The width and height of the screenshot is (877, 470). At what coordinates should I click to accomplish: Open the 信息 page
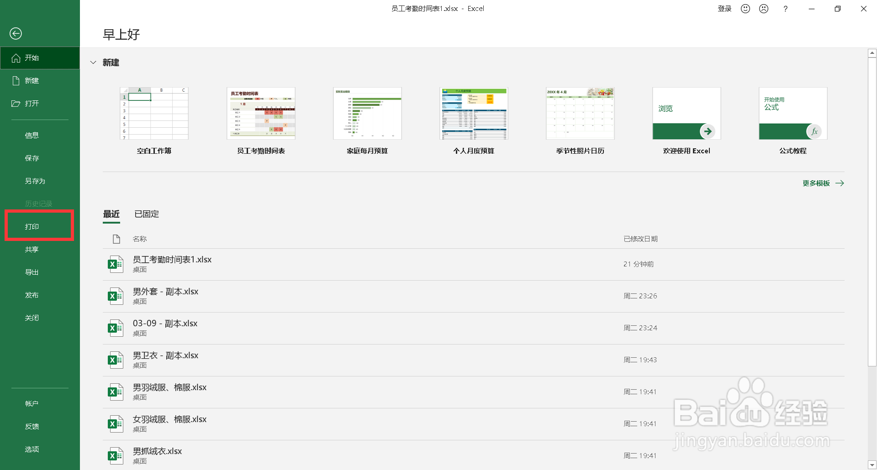pyautogui.click(x=40, y=136)
